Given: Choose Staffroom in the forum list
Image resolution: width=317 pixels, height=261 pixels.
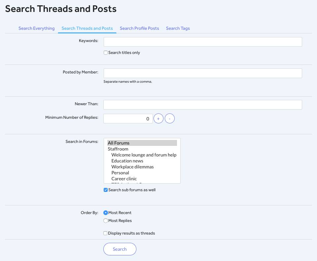Looking at the screenshot, I should (x=142, y=149).
